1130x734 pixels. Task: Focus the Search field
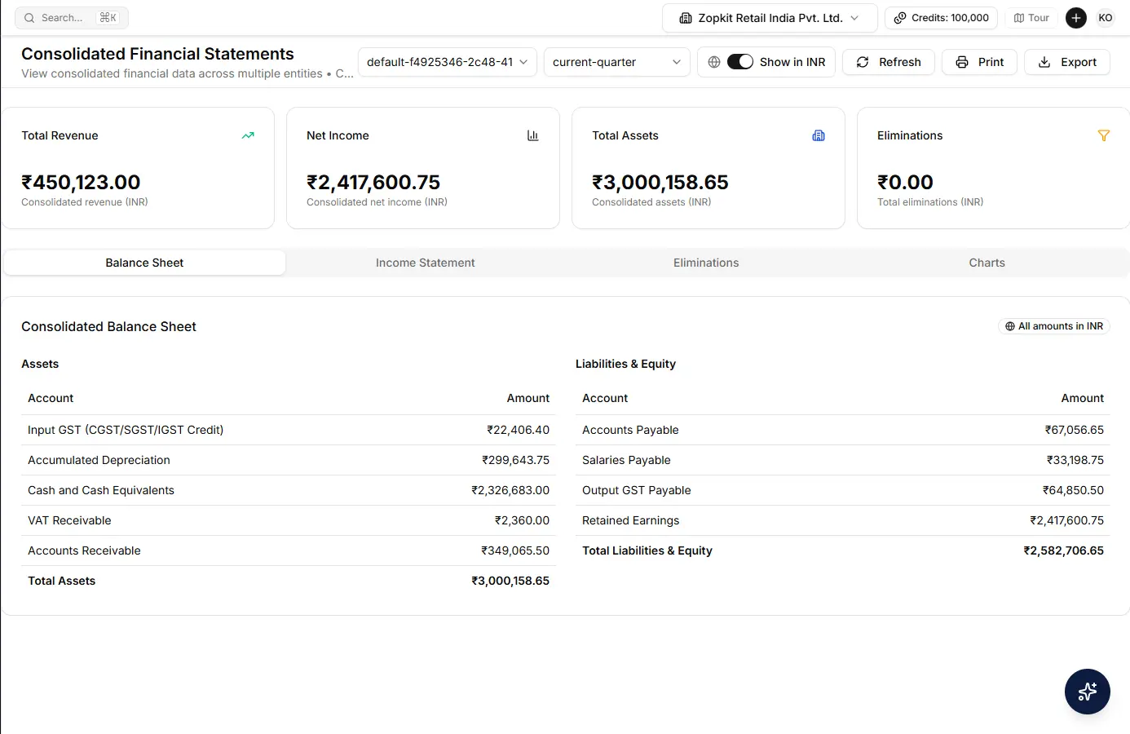(72, 18)
